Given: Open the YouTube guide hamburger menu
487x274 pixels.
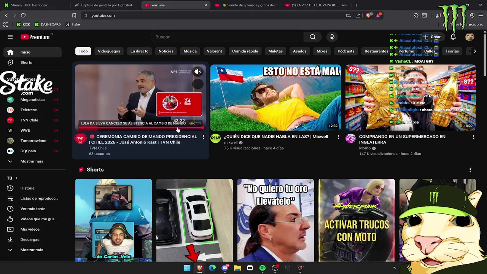Looking at the screenshot, I should point(10,37).
